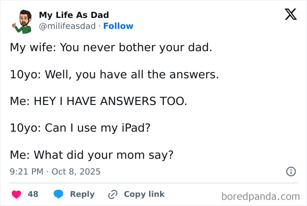Image resolution: width=307 pixels, height=206 pixels.
Task: Like the post with the heart icon
Action: pos(16,194)
